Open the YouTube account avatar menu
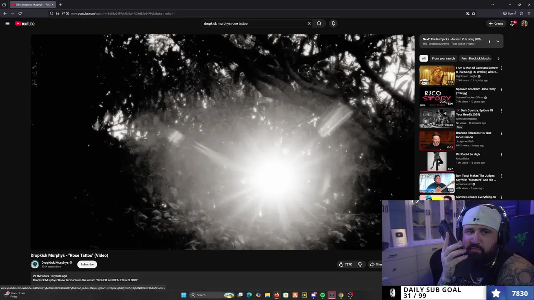This screenshot has width=534, height=300. pyautogui.click(x=524, y=23)
